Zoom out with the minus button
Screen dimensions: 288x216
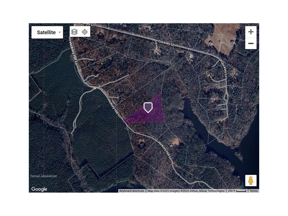[251, 44]
